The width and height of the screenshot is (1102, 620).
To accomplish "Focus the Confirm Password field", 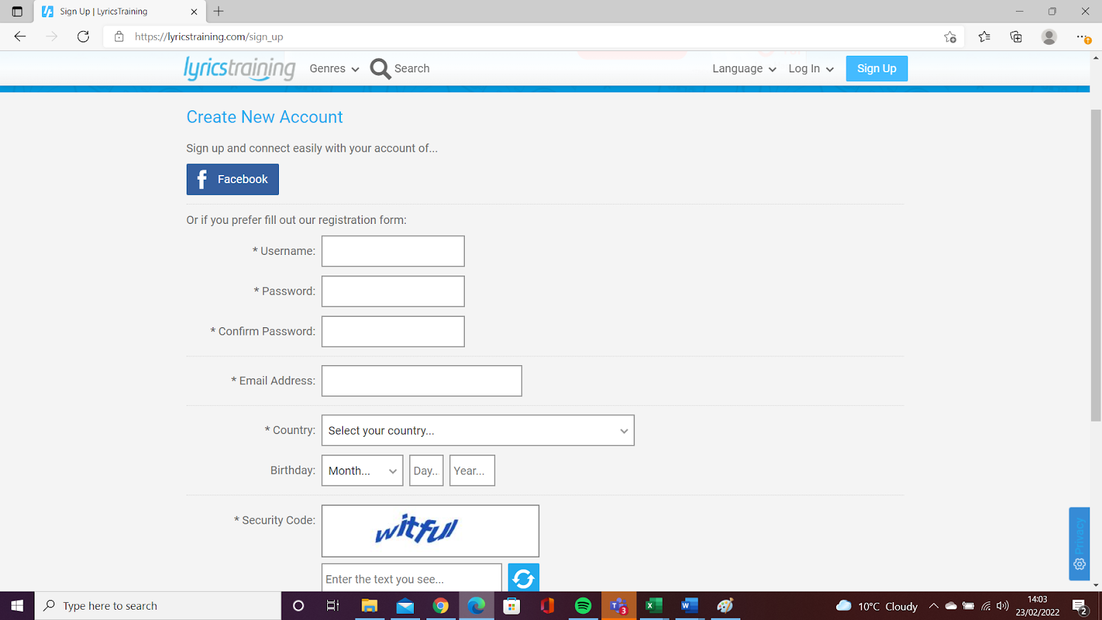I will (393, 331).
